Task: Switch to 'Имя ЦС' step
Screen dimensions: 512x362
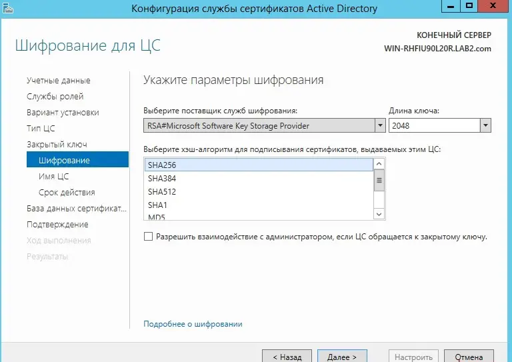Action: pyautogui.click(x=53, y=177)
